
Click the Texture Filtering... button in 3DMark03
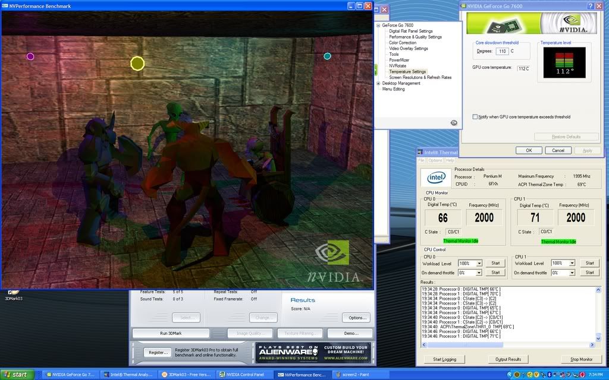pos(300,334)
